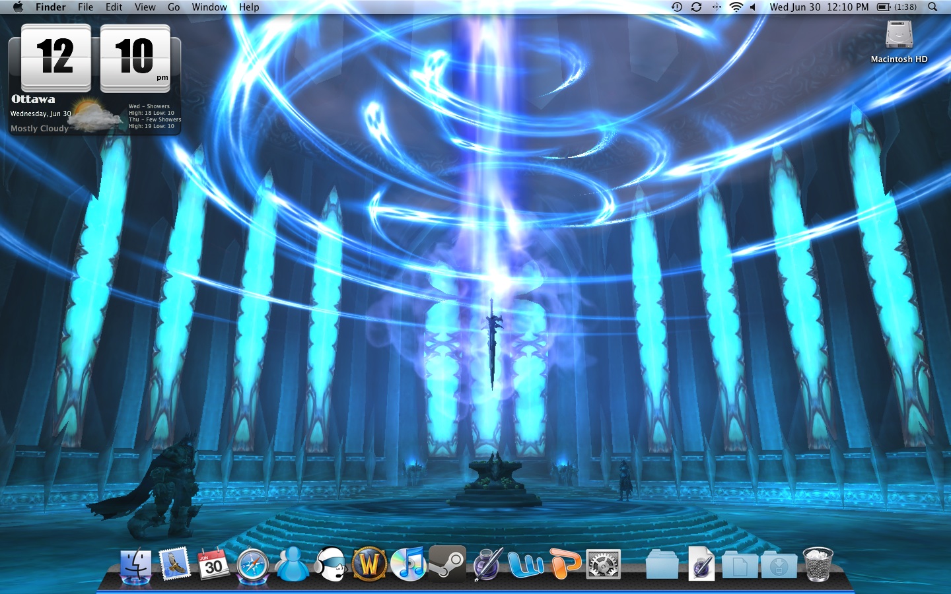
Task: Launch Microsoft Word blue W icon
Action: [526, 565]
